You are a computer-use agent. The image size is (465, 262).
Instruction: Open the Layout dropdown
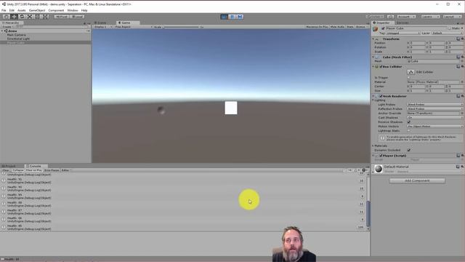[x=453, y=17]
